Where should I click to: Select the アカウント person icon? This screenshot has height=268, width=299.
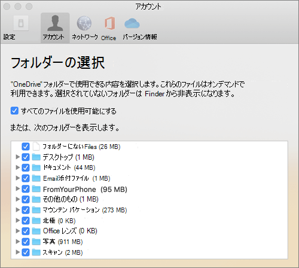[x=55, y=23]
